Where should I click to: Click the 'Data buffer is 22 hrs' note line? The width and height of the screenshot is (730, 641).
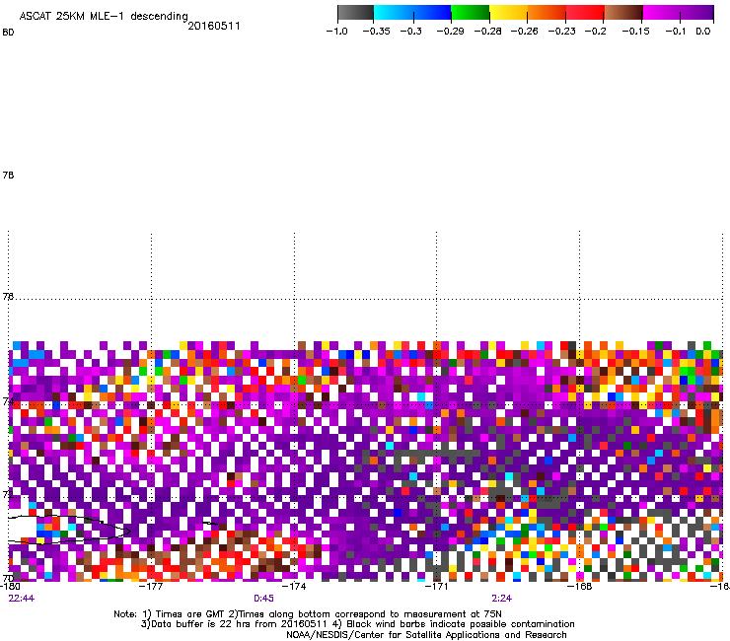(x=357, y=624)
